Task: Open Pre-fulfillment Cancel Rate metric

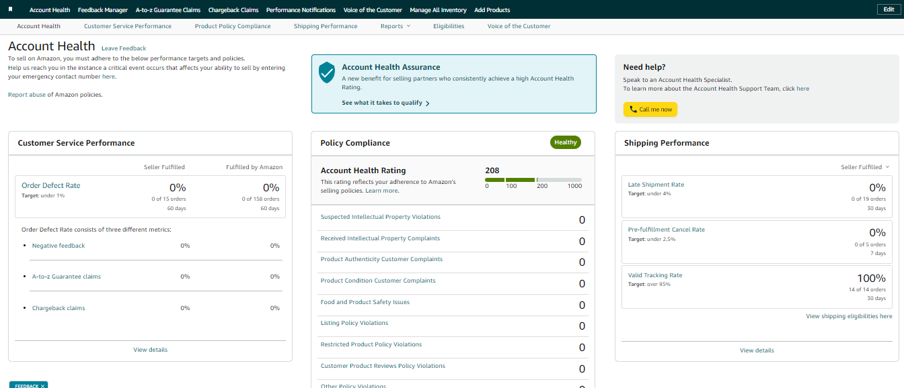Action: pyautogui.click(x=667, y=230)
